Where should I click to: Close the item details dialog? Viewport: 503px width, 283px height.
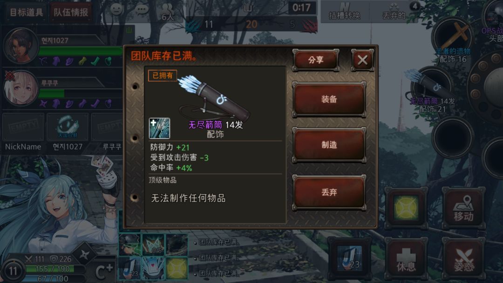(x=362, y=60)
